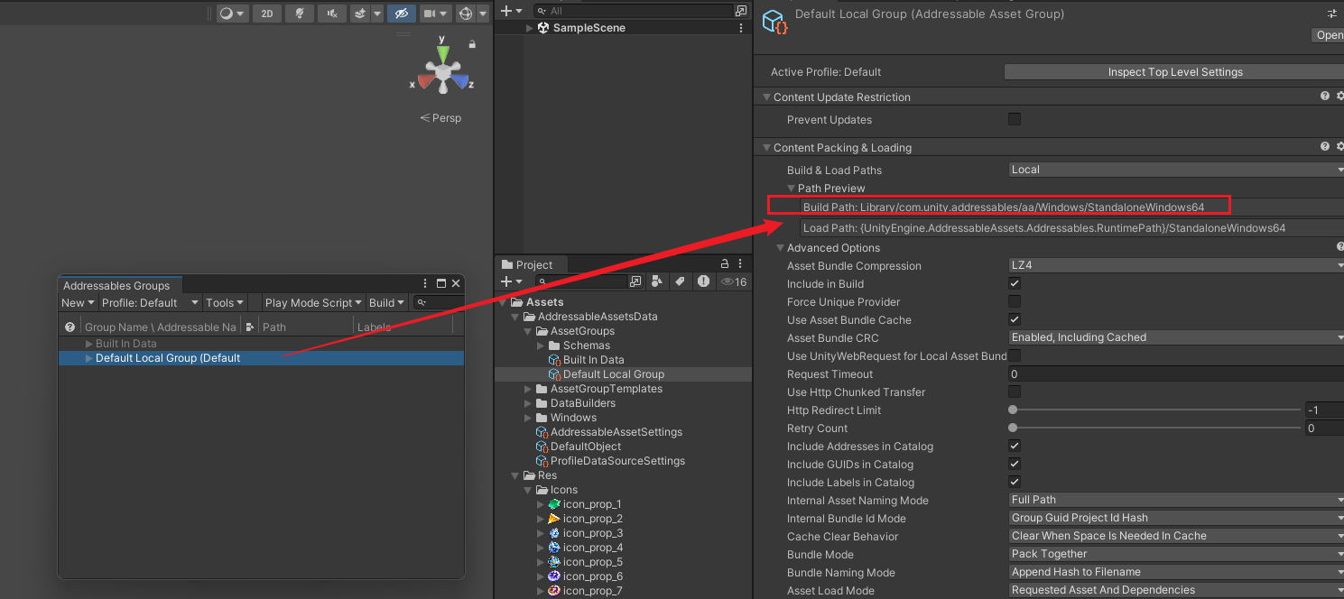Click the Project plus create button
Viewport: 1344px width, 599px height.
click(506, 281)
